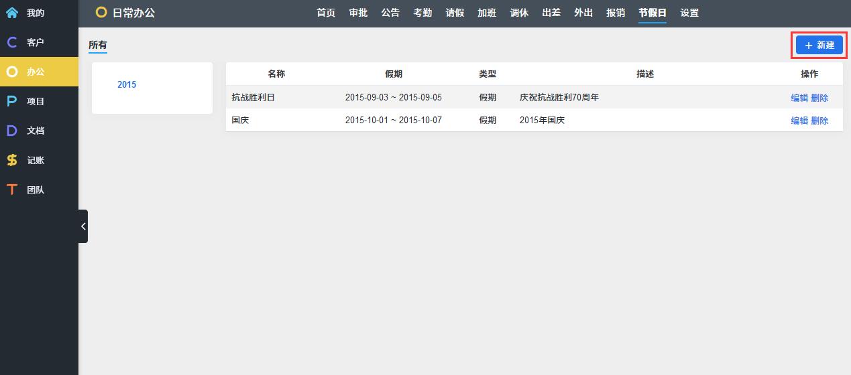The image size is (851, 375).
Task: Click the circle icon for 办公
Action: click(12, 72)
